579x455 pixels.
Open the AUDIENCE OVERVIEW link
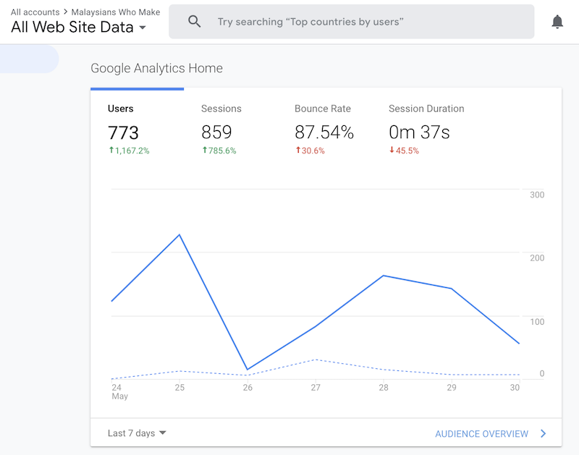coord(481,433)
